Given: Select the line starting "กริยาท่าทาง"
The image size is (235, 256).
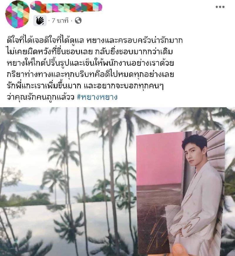Looking at the screenshot, I should point(90,74).
